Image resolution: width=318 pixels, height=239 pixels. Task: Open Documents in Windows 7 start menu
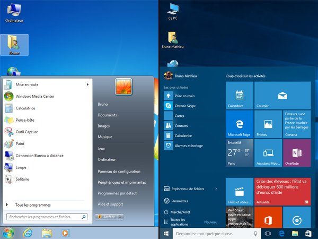(x=107, y=115)
